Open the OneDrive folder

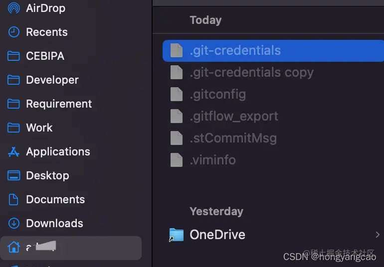click(217, 235)
